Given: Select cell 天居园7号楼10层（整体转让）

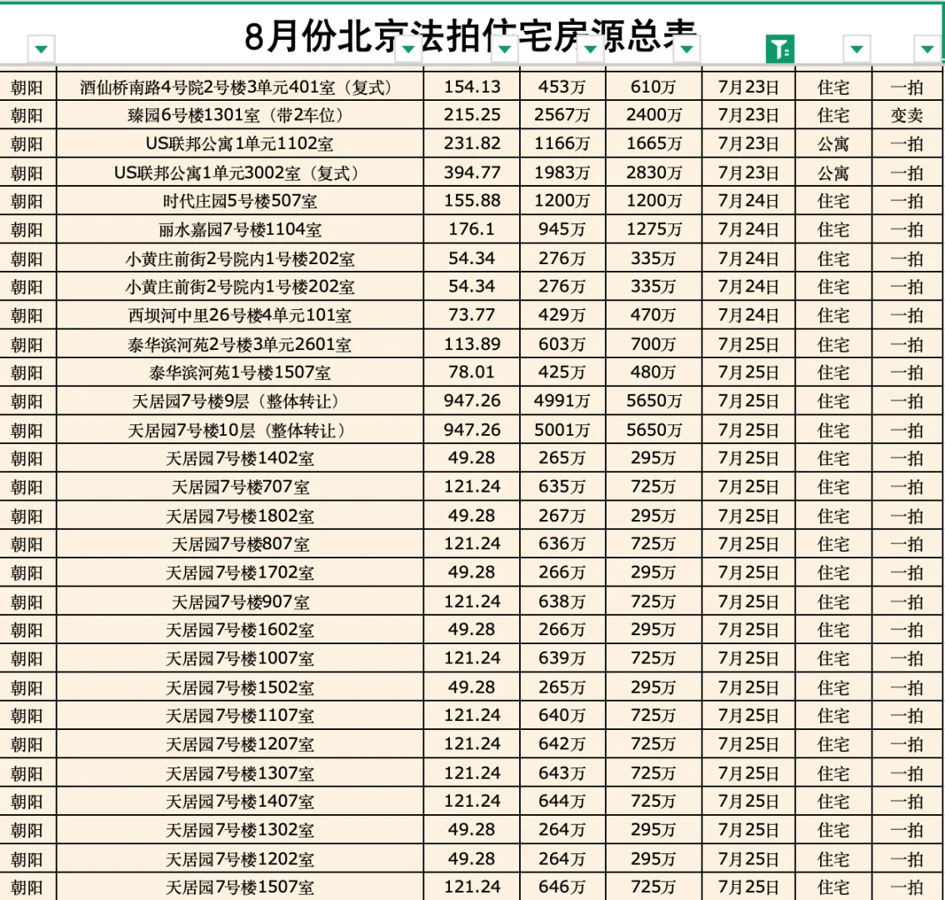Looking at the screenshot, I should click(x=240, y=430).
